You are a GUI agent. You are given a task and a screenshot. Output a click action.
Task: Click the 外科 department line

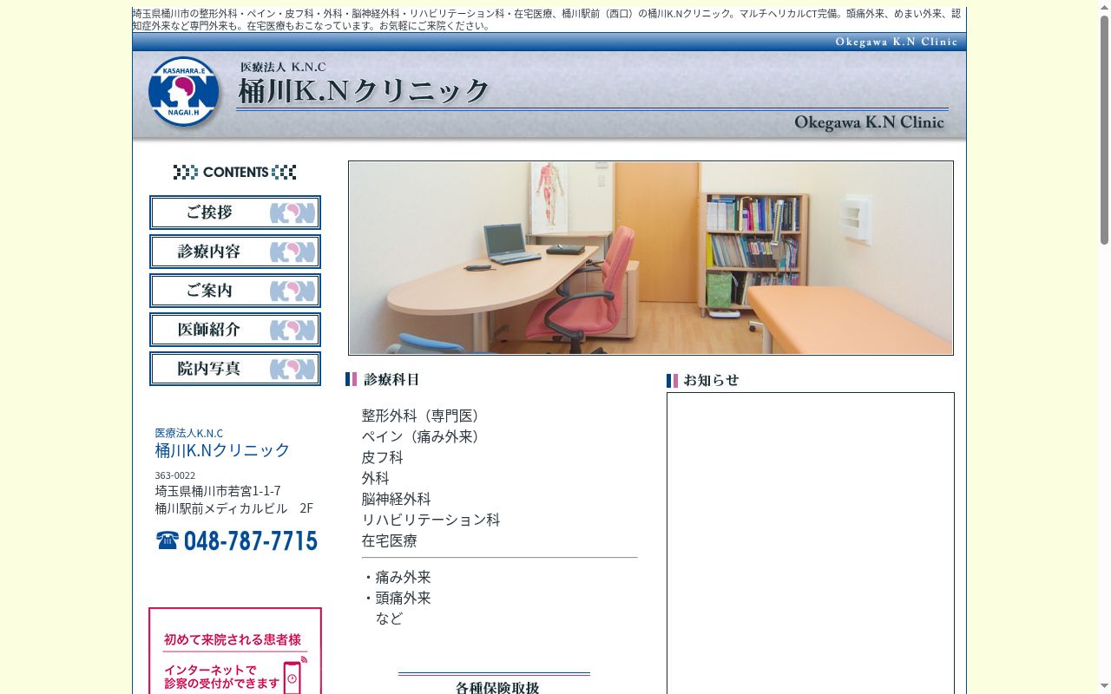tap(376, 478)
